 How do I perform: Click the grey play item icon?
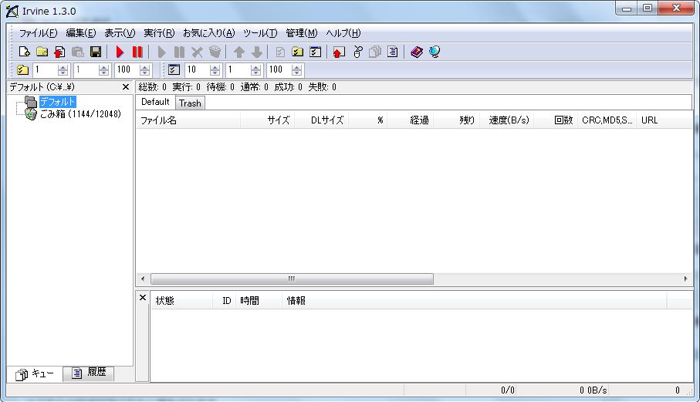point(161,52)
